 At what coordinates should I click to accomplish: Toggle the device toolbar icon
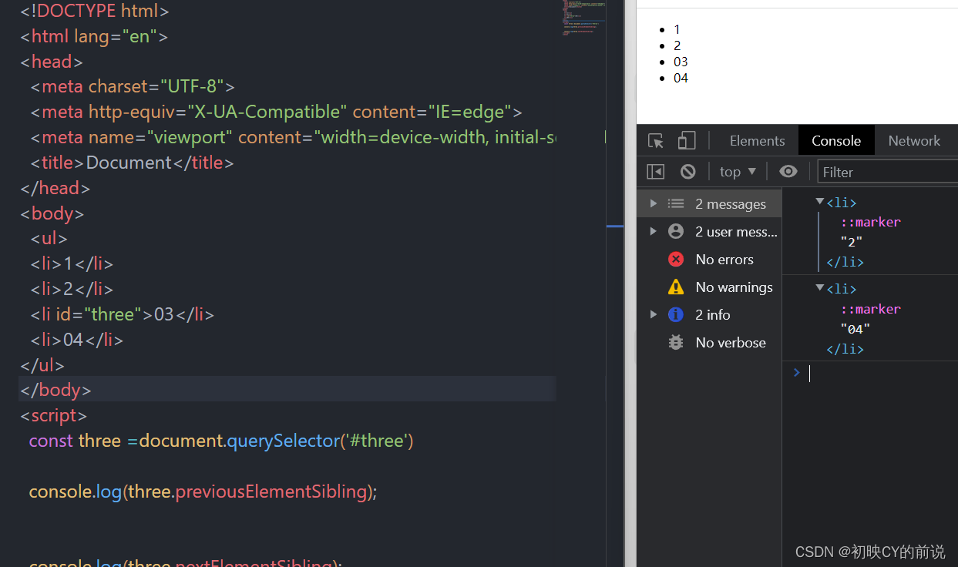coord(687,140)
